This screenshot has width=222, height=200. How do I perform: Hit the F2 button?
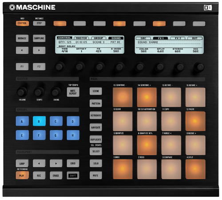tap(39, 67)
